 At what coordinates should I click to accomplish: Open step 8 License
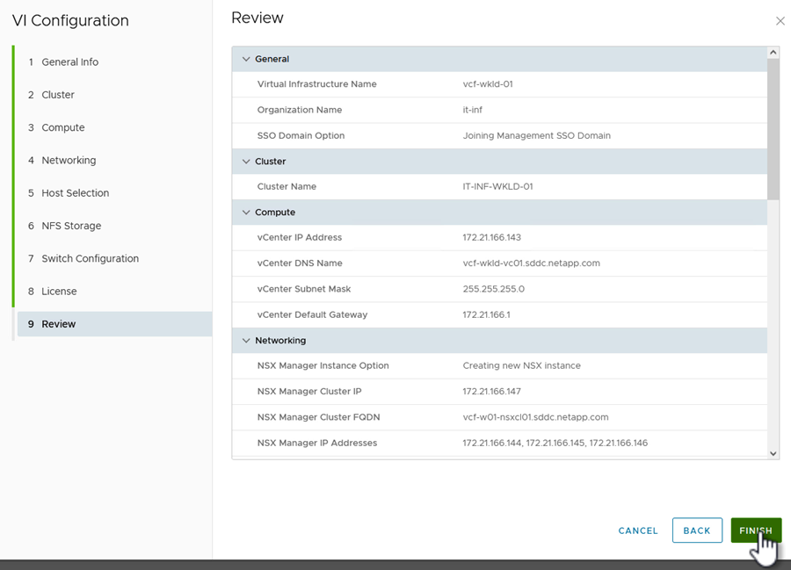[59, 292]
